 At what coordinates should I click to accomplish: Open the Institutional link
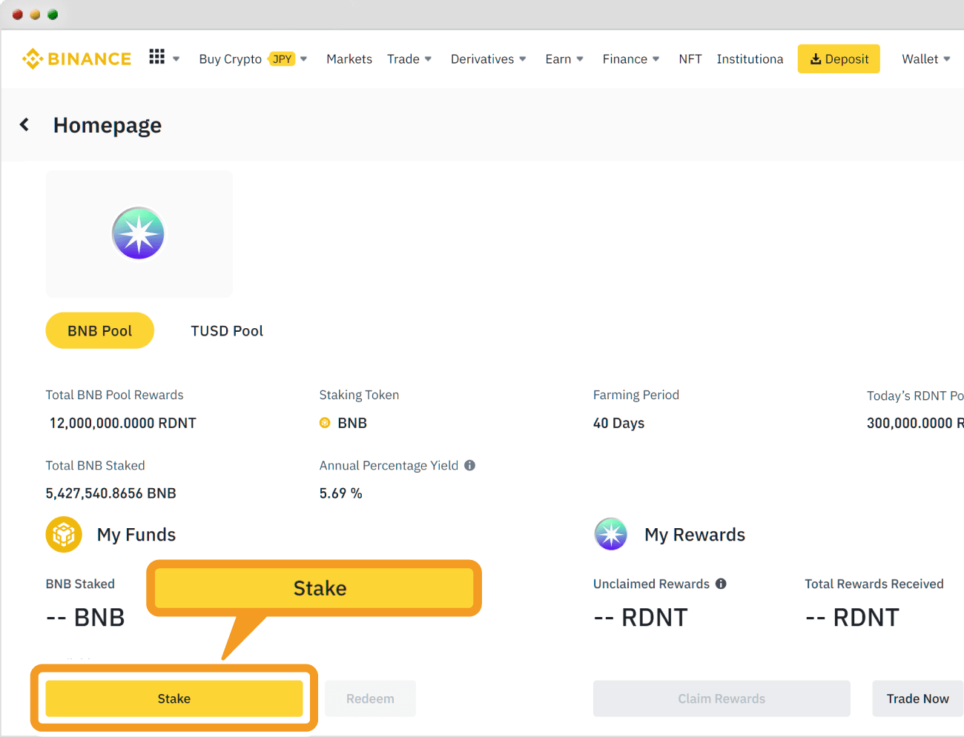[750, 59]
